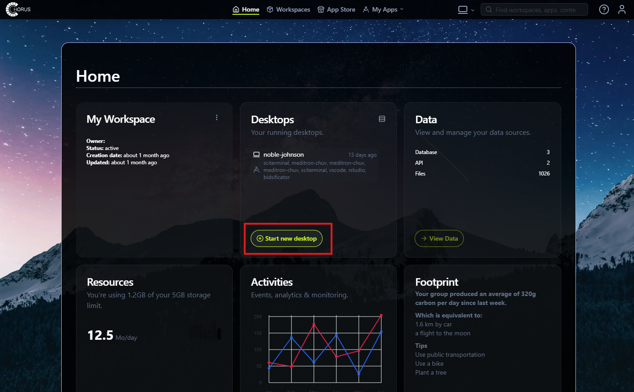Click the Resources card heading
This screenshot has height=392, width=634.
coord(110,282)
